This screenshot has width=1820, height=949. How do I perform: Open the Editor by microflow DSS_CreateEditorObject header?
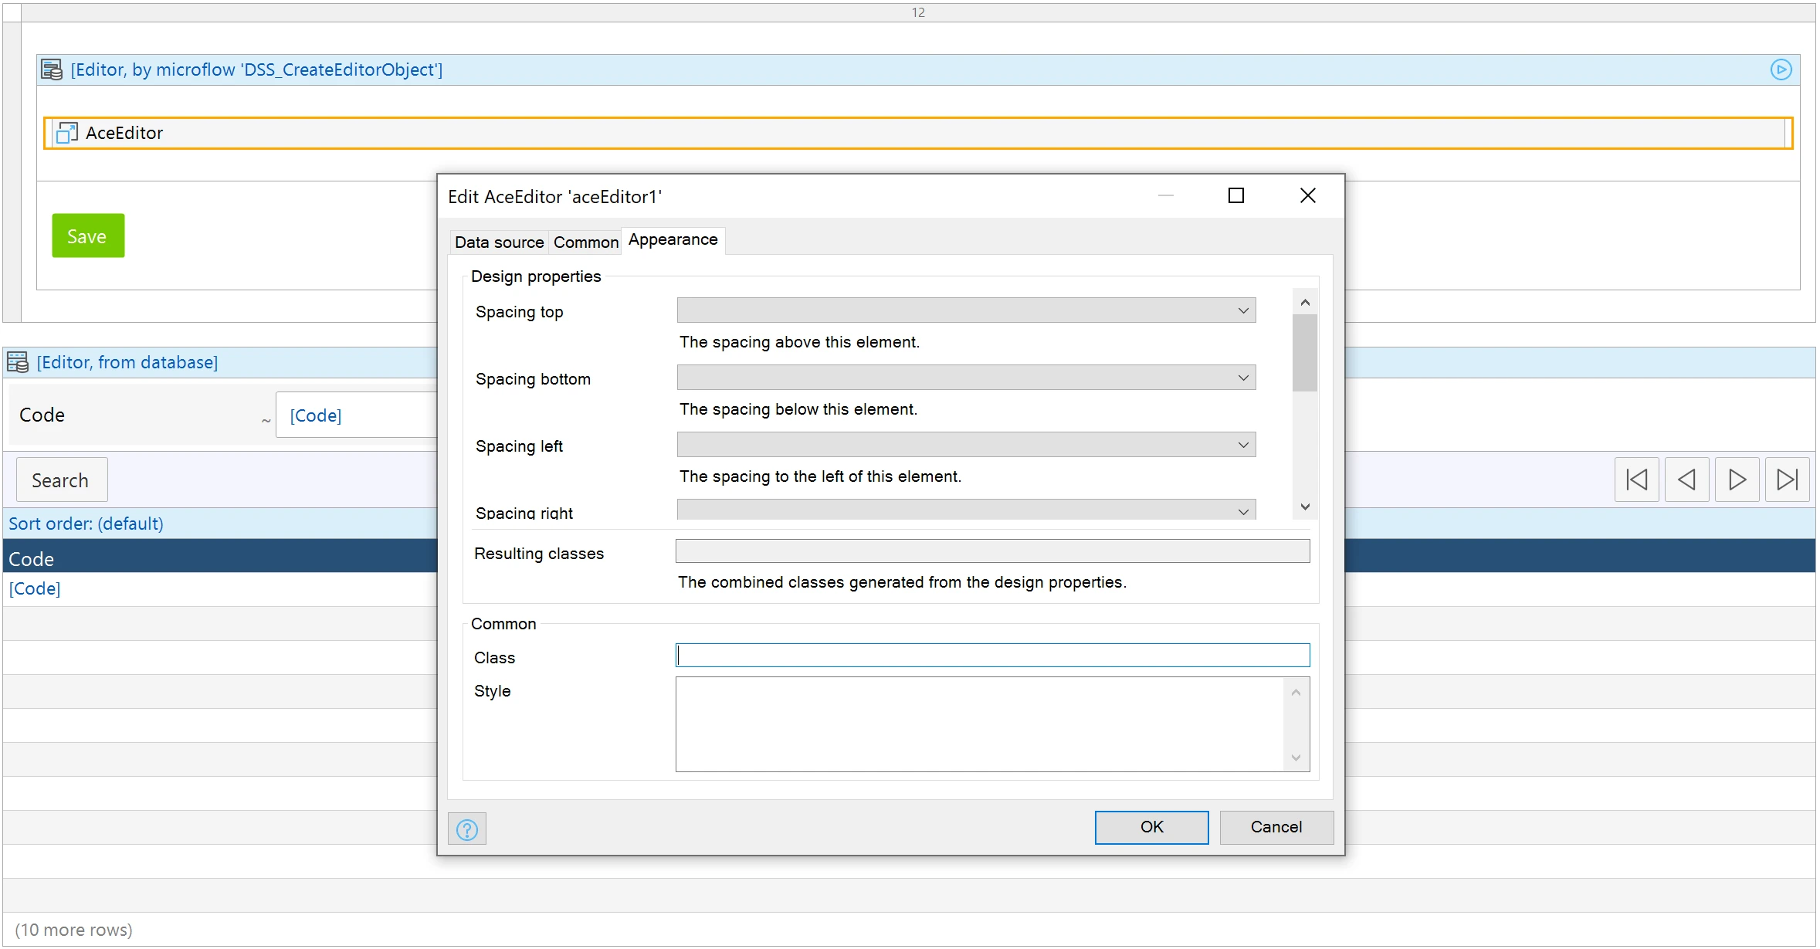point(918,69)
